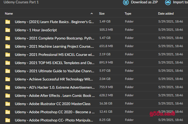The width and height of the screenshot is (188, 124).
Task: Click the 12.41 GB size cell
Action: pyautogui.click(x=106, y=112)
